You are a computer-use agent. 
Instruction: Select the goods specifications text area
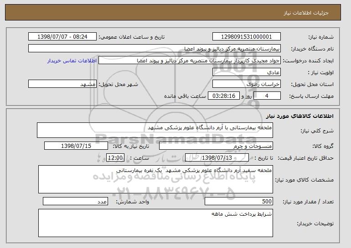pos(155,179)
